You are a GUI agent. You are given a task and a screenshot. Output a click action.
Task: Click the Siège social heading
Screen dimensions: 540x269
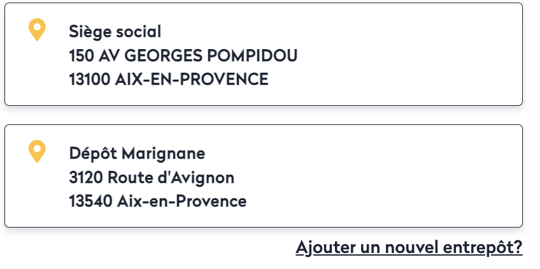115,31
